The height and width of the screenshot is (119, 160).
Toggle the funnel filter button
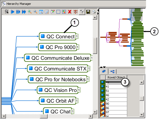[82, 12]
